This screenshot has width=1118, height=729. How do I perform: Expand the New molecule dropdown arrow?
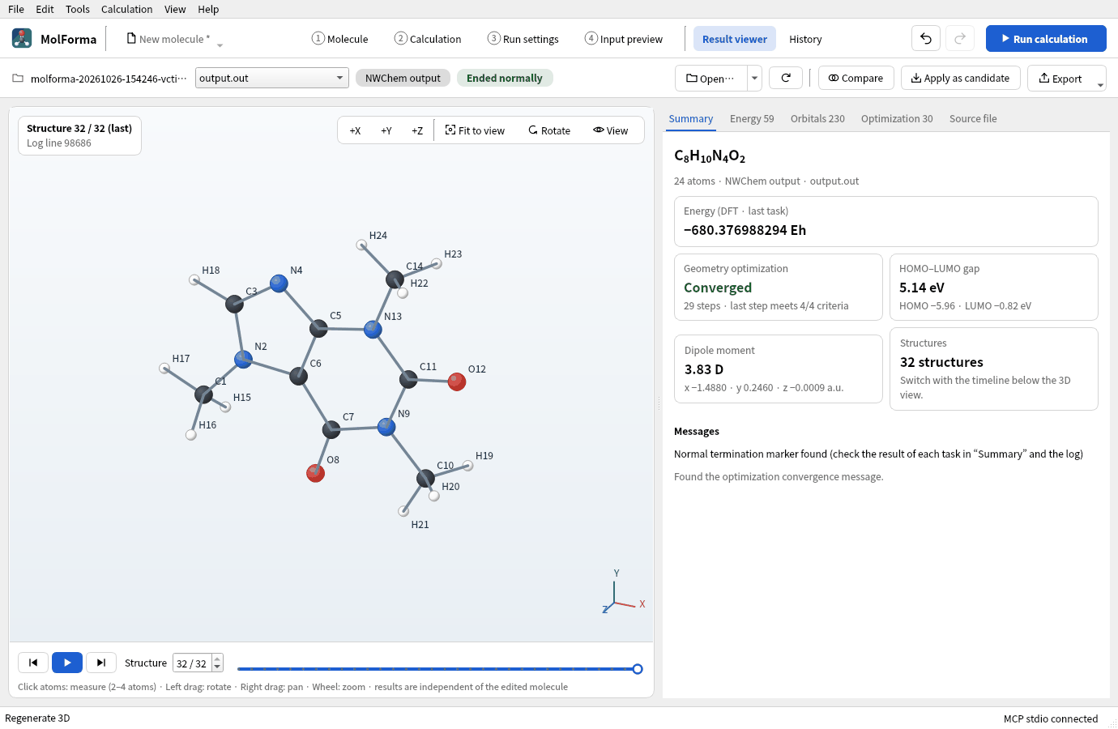point(220,45)
